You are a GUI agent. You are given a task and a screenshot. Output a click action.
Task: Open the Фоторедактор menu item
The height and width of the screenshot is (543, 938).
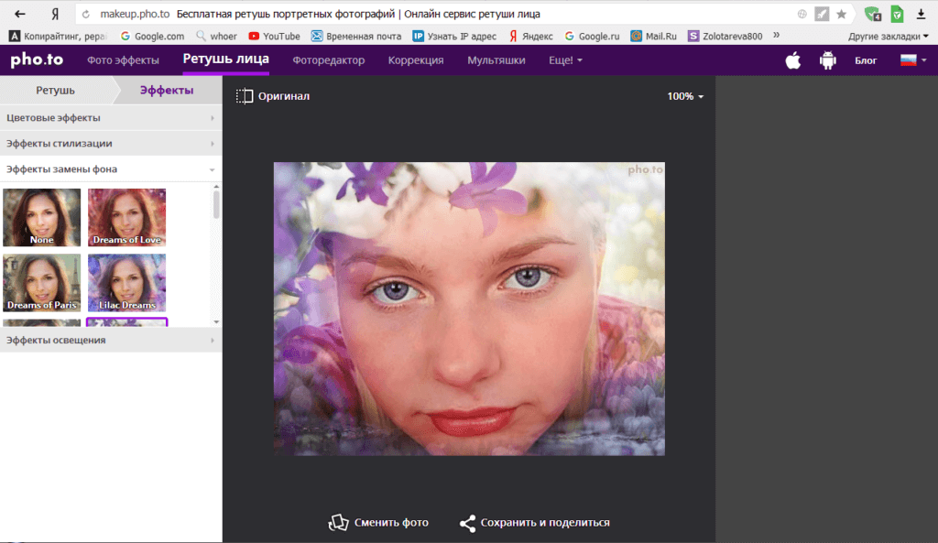pos(328,60)
